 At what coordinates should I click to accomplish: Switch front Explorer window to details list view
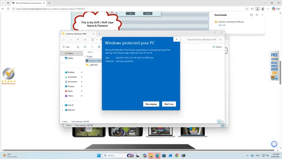tap(219, 122)
